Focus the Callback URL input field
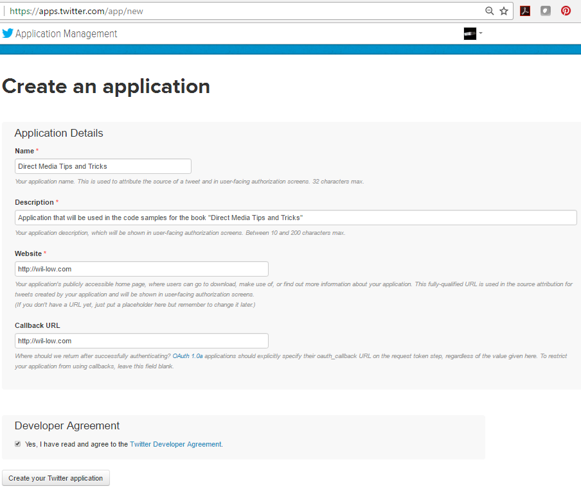The height and width of the screenshot is (489, 581). tap(141, 341)
